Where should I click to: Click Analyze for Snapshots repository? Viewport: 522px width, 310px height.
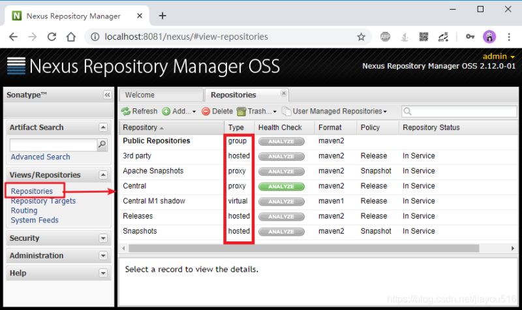pyautogui.click(x=281, y=232)
